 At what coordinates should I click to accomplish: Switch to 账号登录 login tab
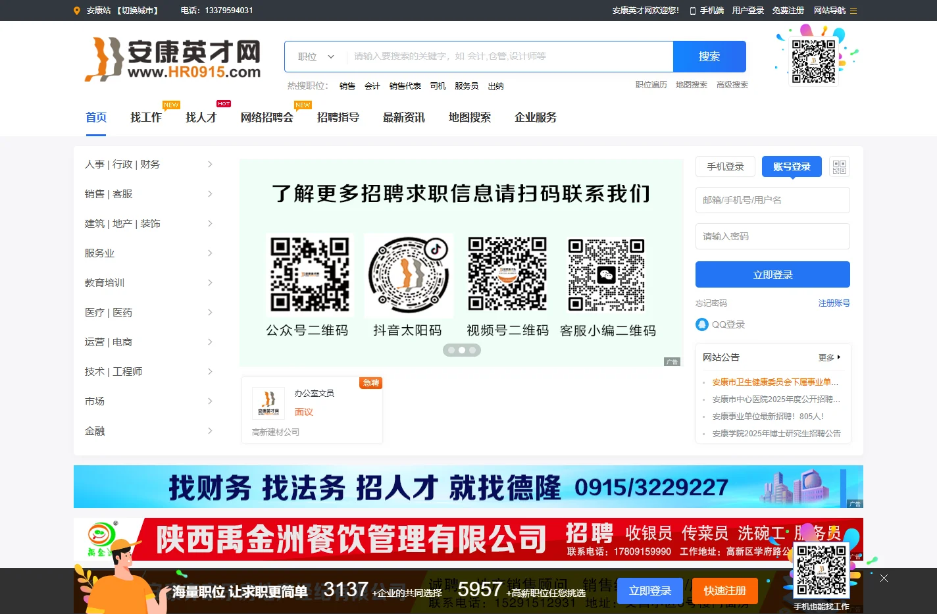792,166
